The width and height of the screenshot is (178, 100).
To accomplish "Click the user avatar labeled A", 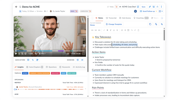I will click(135, 11).
